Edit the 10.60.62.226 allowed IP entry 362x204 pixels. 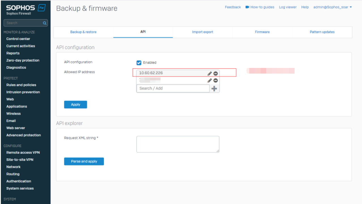pos(210,73)
